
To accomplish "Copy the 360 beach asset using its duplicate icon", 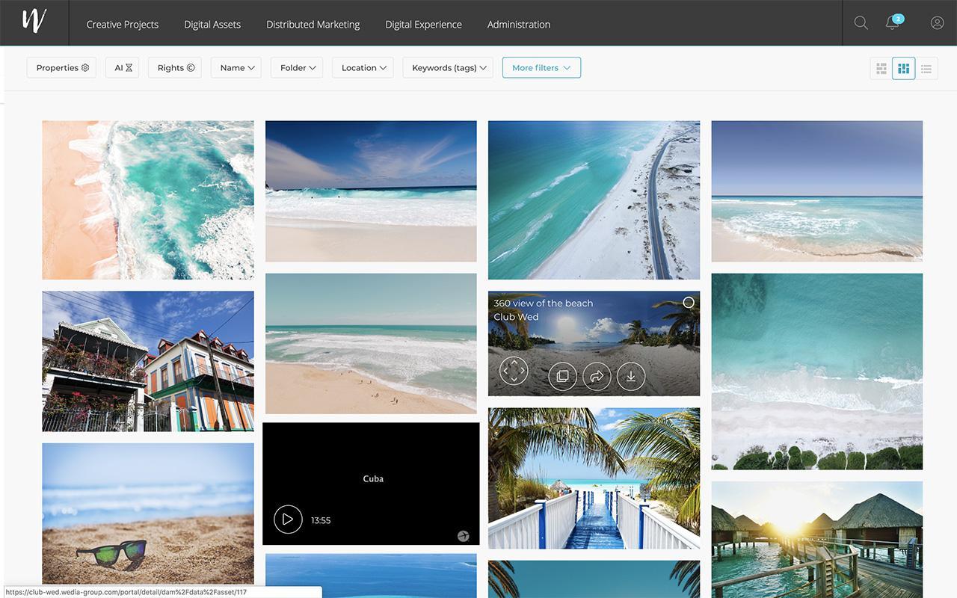I will point(562,376).
